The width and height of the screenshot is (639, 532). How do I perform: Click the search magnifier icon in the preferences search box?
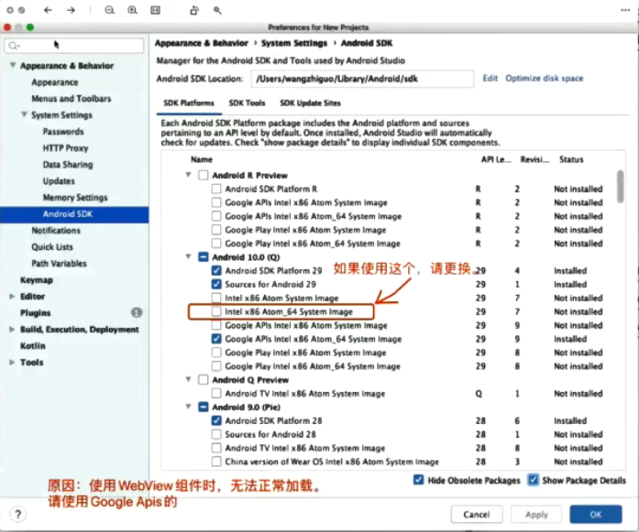click(x=14, y=46)
